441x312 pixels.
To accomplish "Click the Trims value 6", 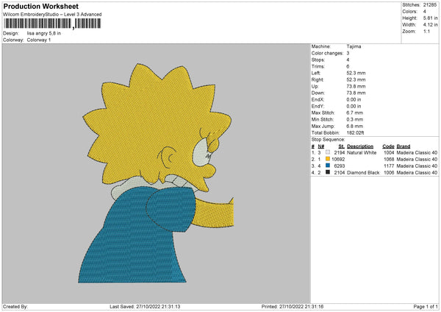I will (348, 66).
